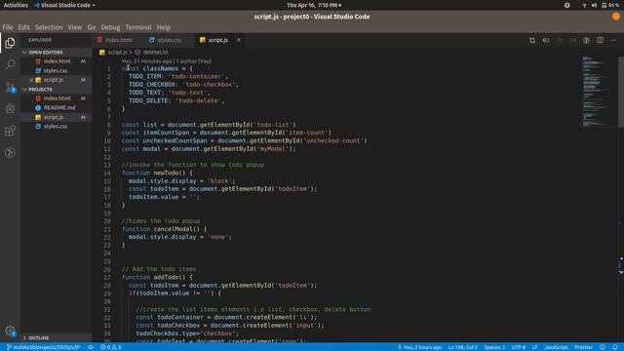Screen dimensions: 624x351
Task: Open styles.css in PROJECT0 folder
Action: pyautogui.click(x=56, y=126)
